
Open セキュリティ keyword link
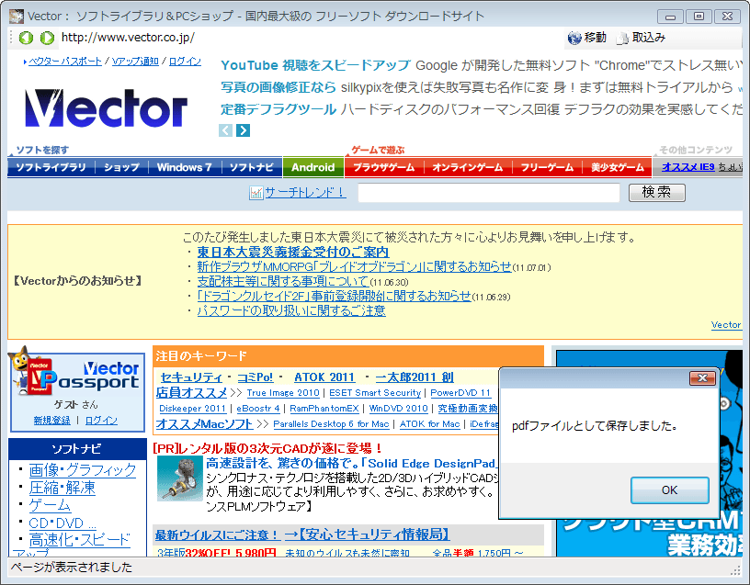click(191, 377)
